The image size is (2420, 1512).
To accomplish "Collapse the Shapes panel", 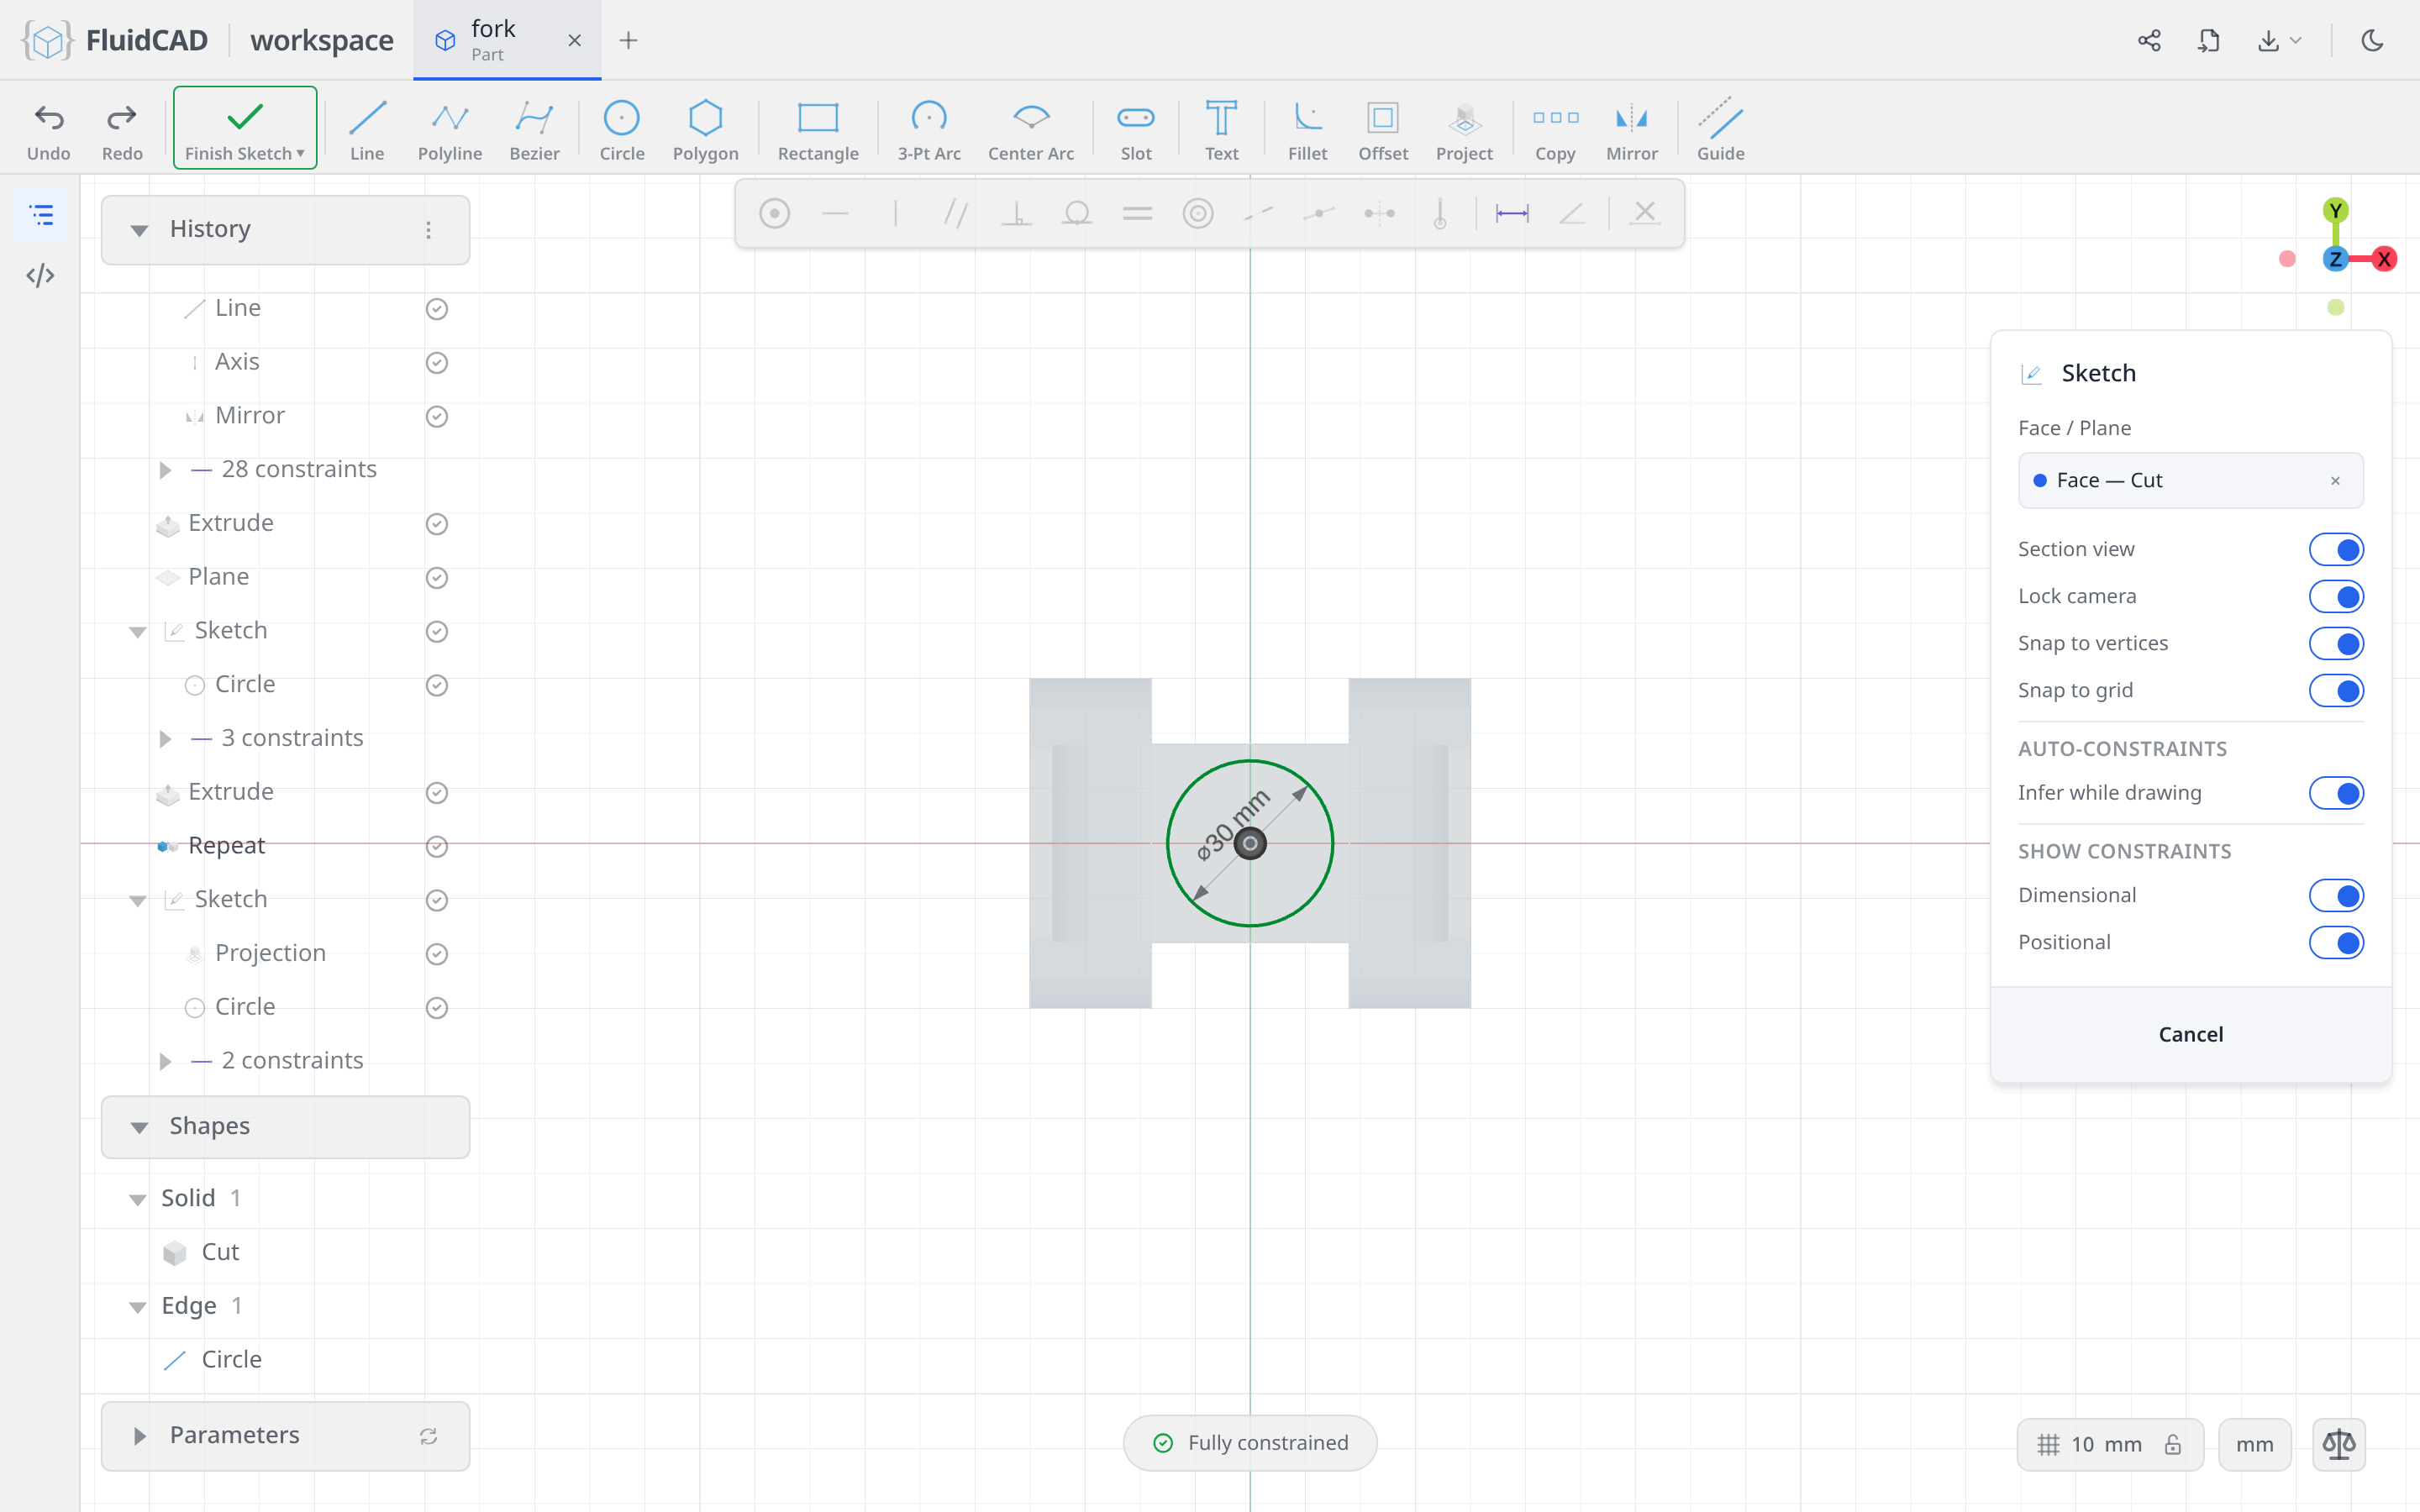I will click(139, 1127).
